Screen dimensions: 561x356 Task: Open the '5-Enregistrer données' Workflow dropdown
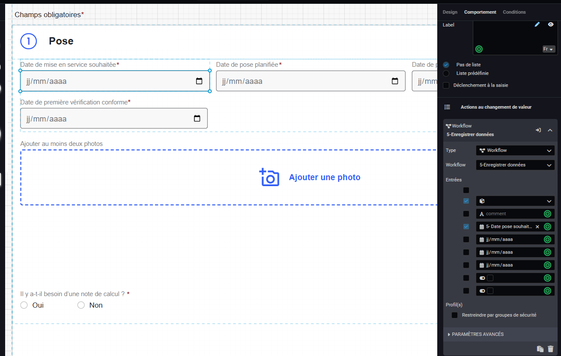(515, 165)
